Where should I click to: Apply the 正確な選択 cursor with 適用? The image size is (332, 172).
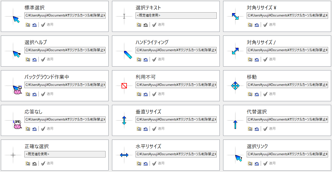[47, 163]
